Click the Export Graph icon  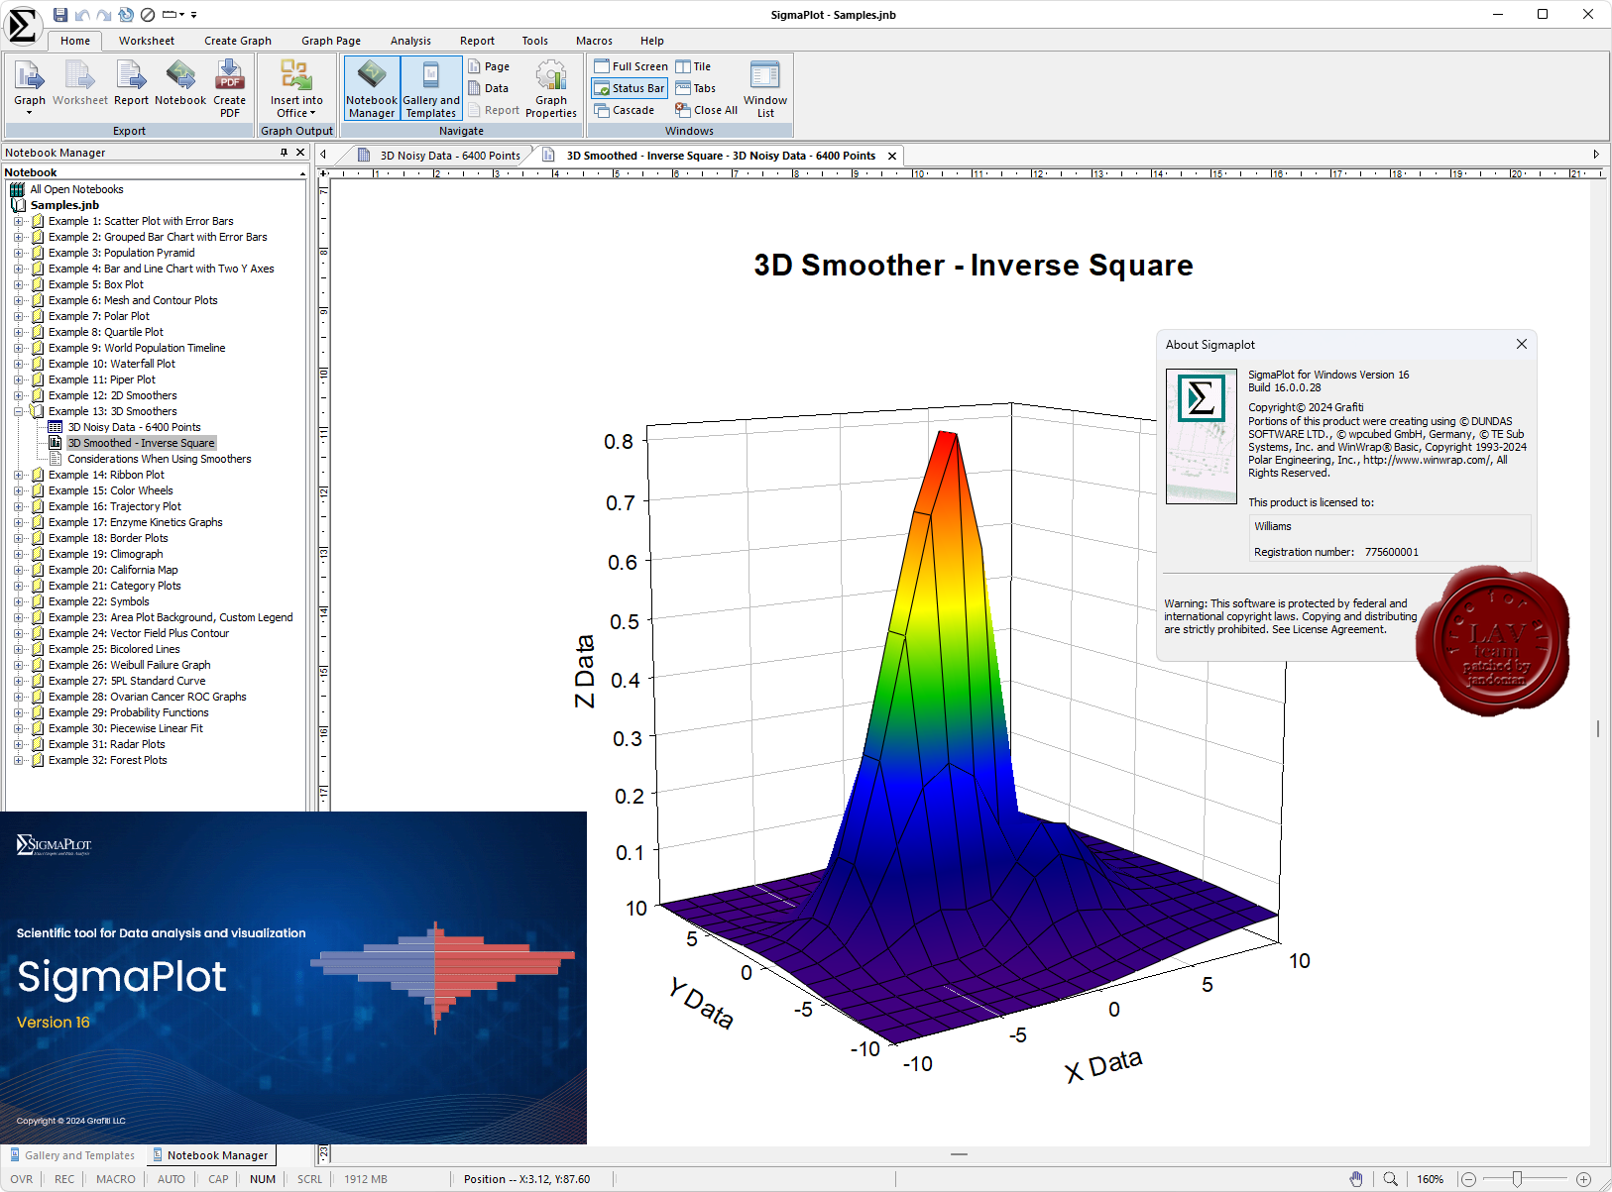click(29, 86)
